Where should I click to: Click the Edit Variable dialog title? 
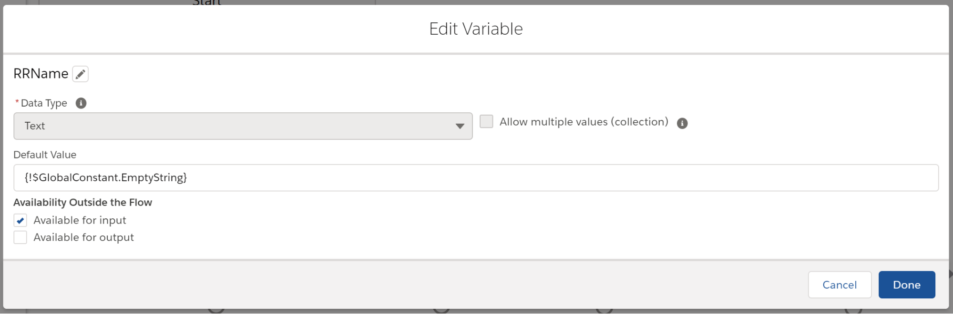(476, 29)
